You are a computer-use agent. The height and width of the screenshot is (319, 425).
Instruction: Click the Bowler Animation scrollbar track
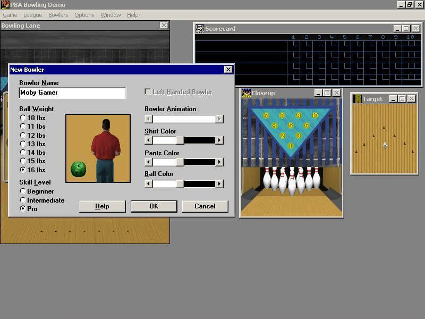(184, 119)
